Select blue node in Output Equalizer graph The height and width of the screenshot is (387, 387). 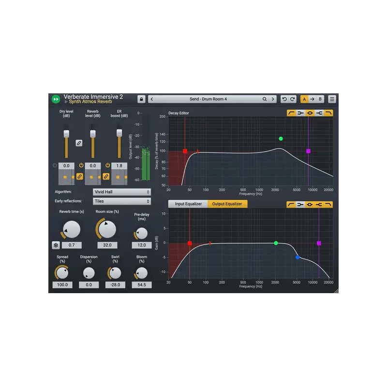(x=298, y=257)
